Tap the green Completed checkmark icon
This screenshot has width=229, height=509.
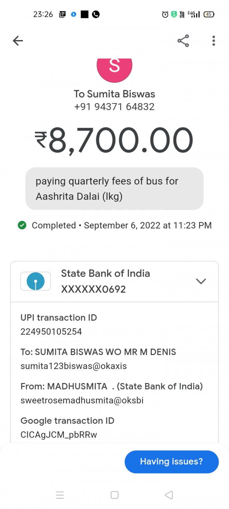click(22, 225)
